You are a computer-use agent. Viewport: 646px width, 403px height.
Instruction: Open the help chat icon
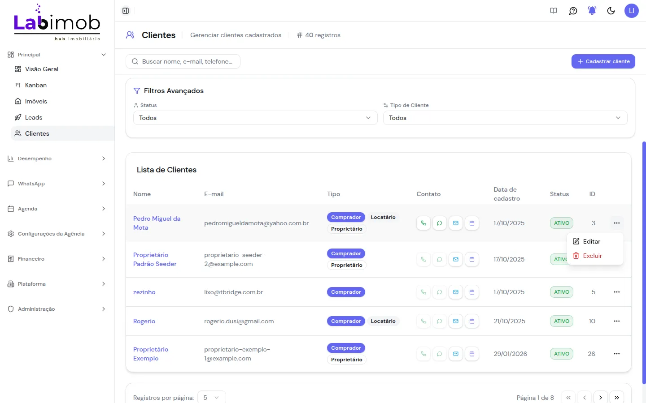573,11
